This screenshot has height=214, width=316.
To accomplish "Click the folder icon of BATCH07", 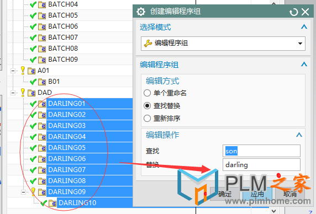I will pos(42,38).
